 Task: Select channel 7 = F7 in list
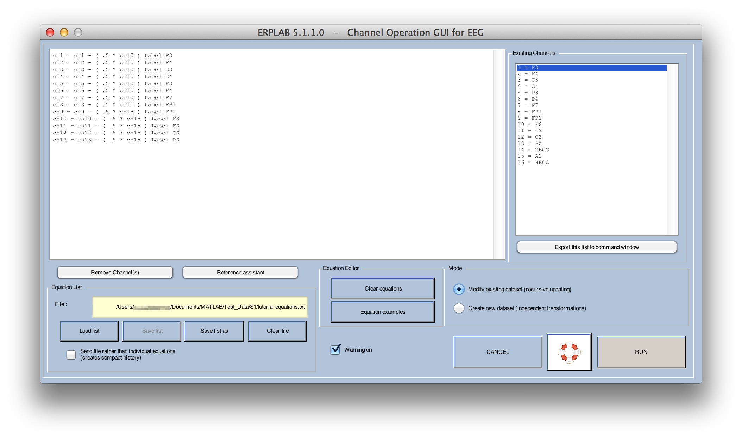click(591, 106)
